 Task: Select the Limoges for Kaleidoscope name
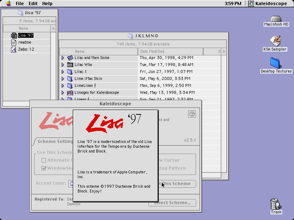(x=97, y=93)
